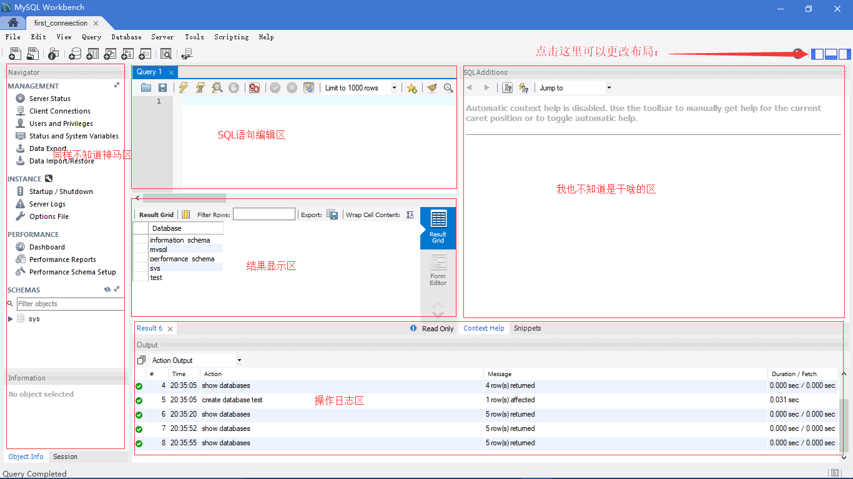853x479 pixels.
Task: Open the Scripting menu
Action: [232, 37]
